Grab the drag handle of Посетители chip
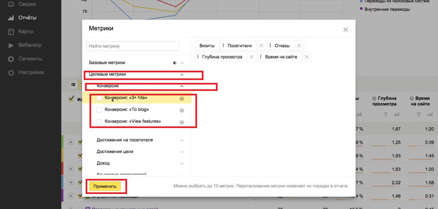 223,46
